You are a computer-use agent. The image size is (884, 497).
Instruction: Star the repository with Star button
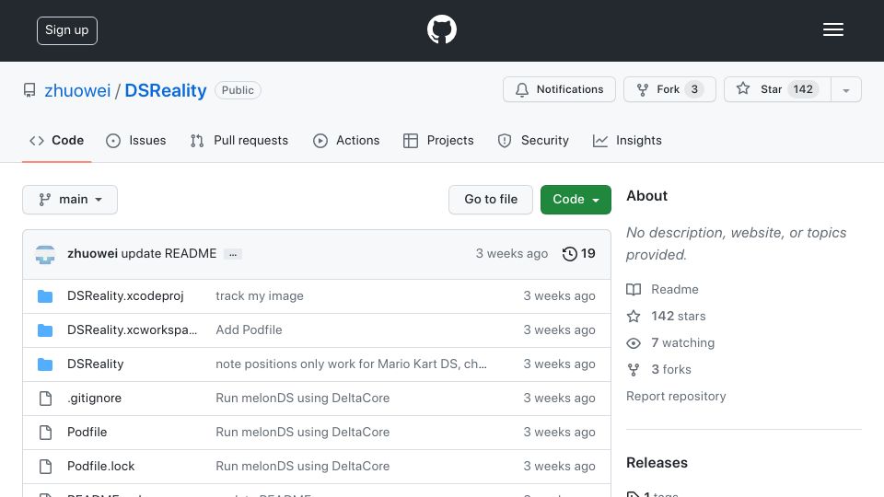point(777,89)
